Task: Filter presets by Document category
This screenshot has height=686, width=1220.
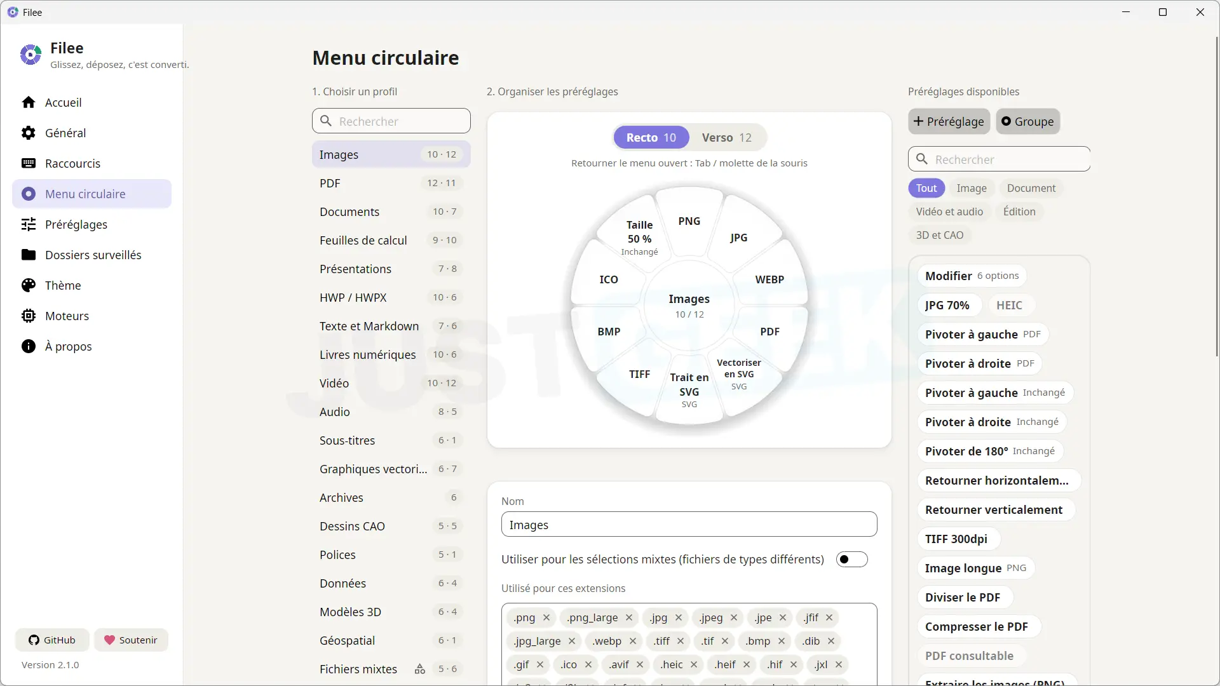Action: click(x=1031, y=188)
